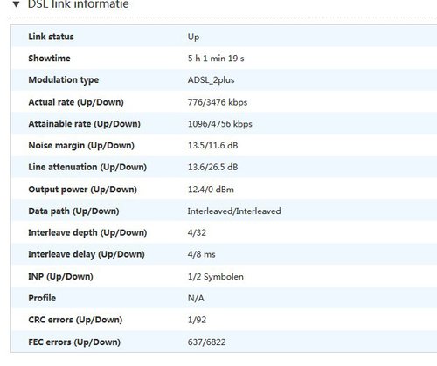This screenshot has height=366, width=437.
Task: Click the INP 1/2 Symbolen value
Action: (x=215, y=277)
